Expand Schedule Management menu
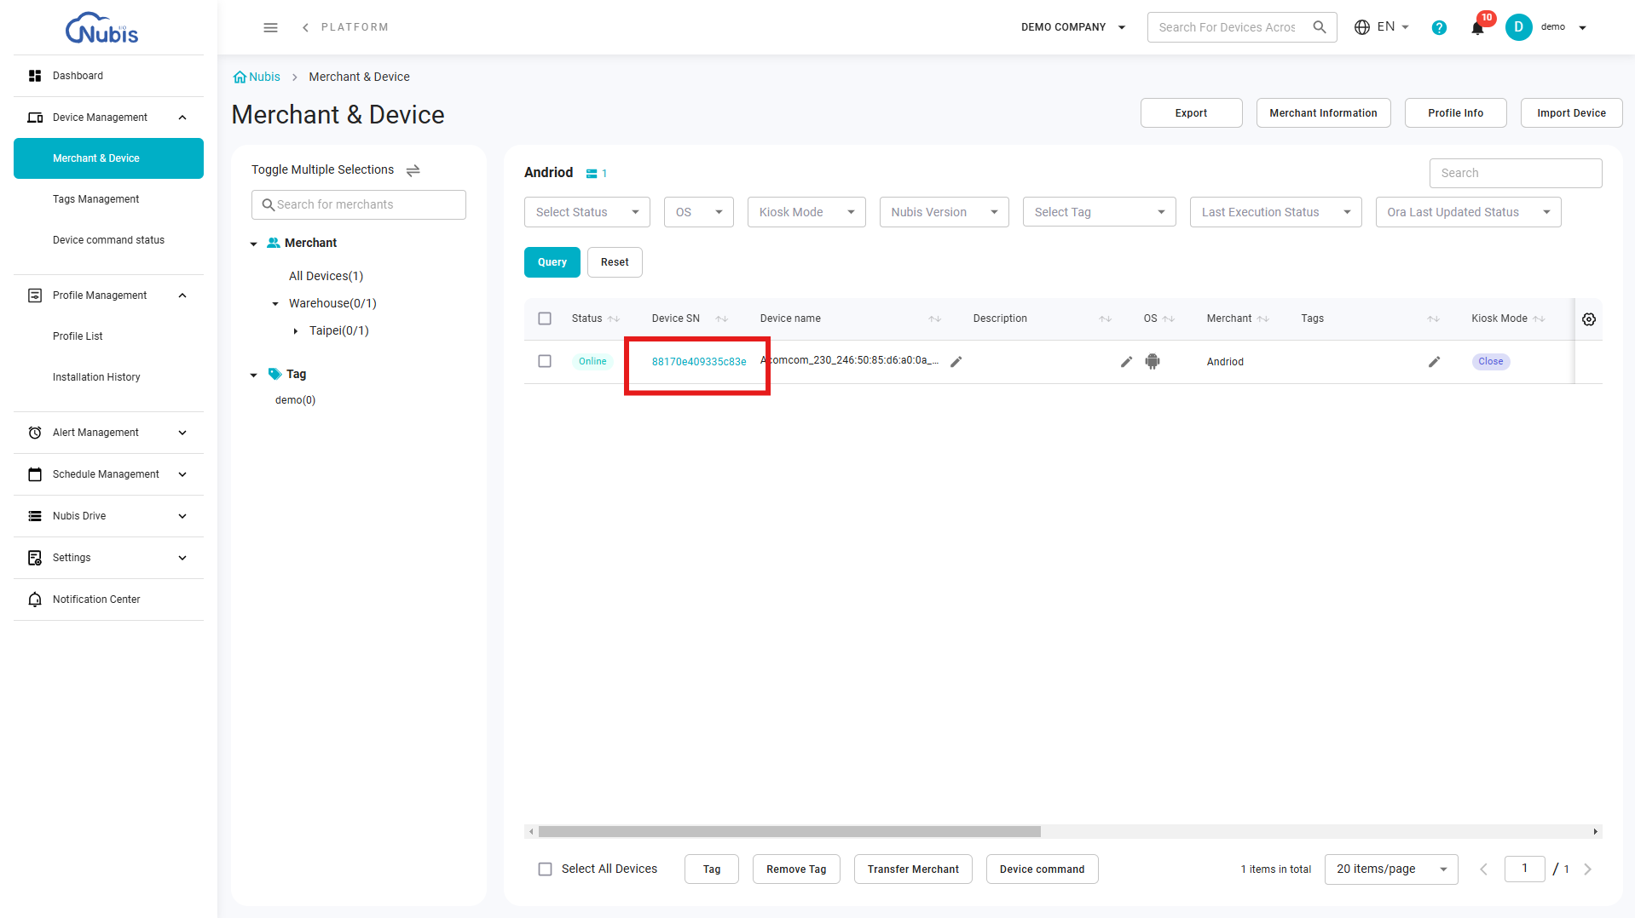Viewport: 1635px width, 918px height. click(108, 474)
